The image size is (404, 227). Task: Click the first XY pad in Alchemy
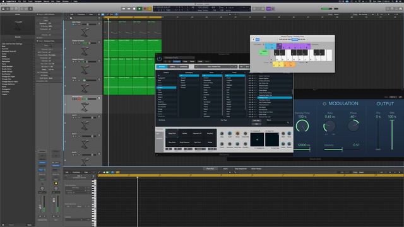(x=257, y=139)
